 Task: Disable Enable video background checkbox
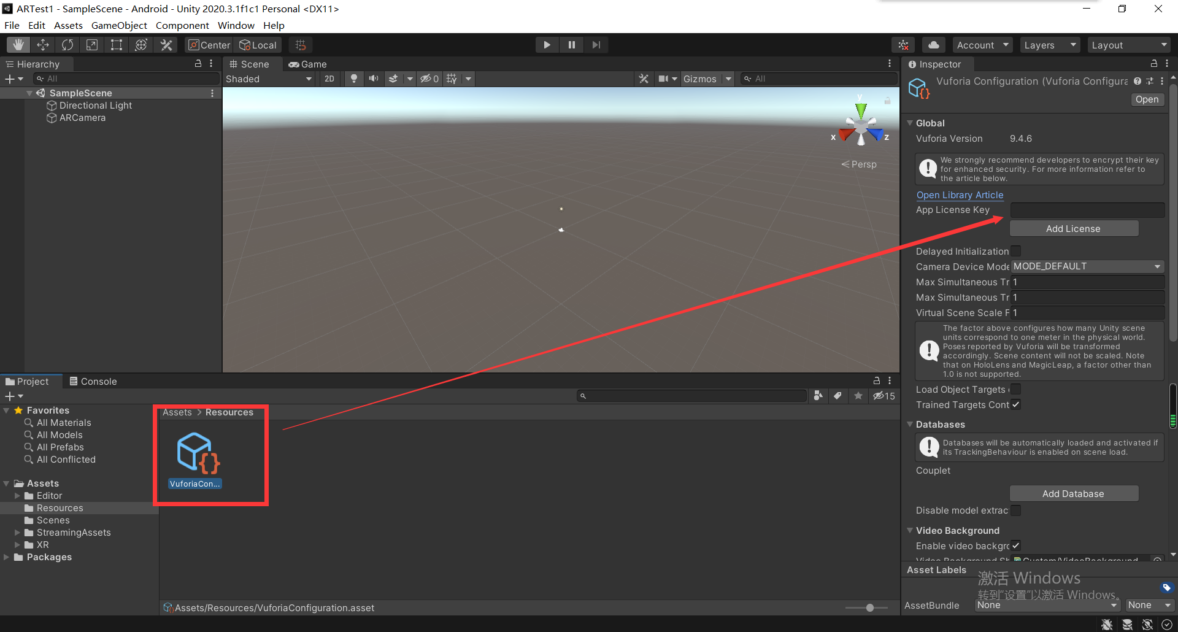click(1016, 545)
